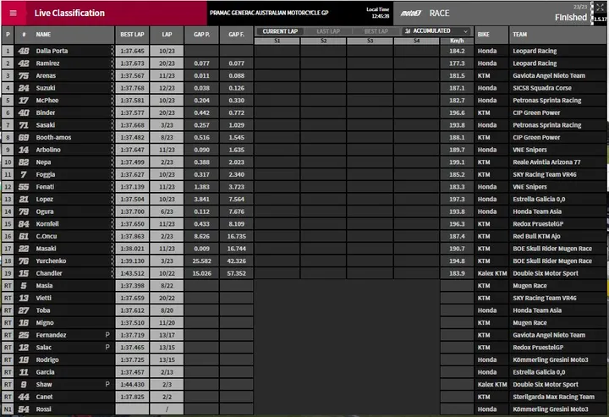Click the S3 sector header
This screenshot has width=609, height=417.
[x=370, y=41]
